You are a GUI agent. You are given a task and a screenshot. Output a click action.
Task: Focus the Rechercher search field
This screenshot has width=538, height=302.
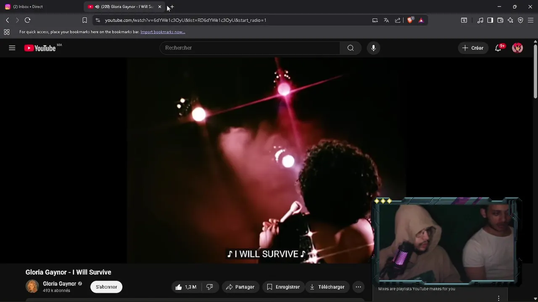pos(250,48)
